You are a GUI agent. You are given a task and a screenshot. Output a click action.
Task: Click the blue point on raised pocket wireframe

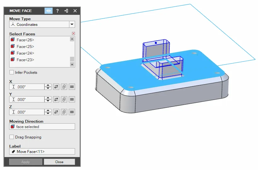click(156, 43)
